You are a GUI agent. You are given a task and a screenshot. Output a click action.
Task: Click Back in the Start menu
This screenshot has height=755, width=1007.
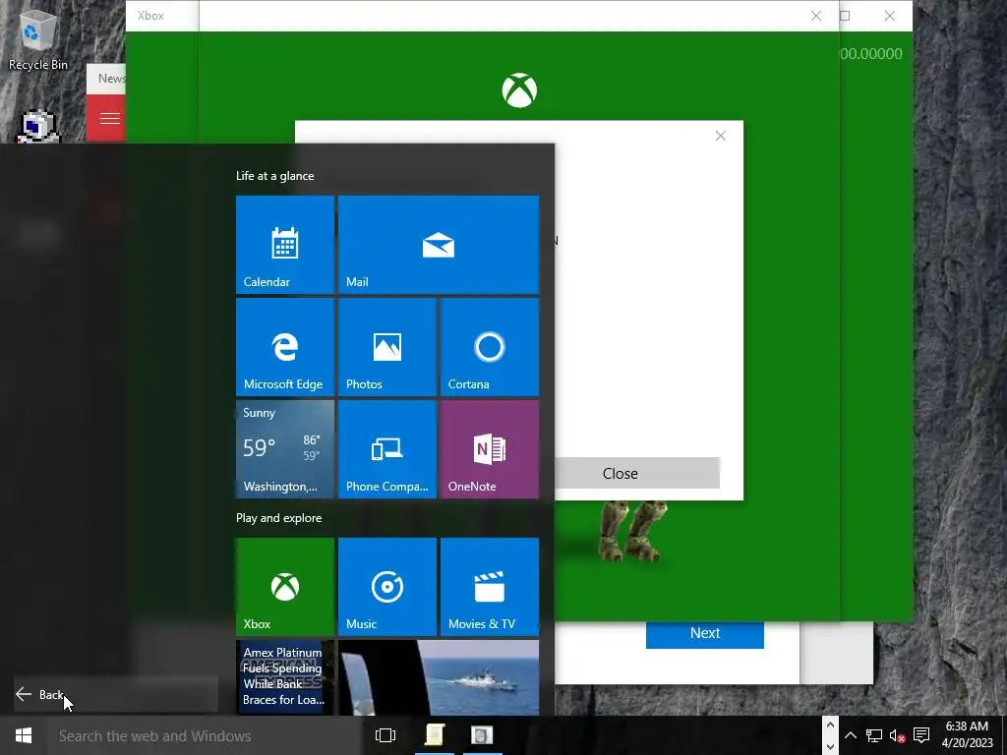point(116,694)
